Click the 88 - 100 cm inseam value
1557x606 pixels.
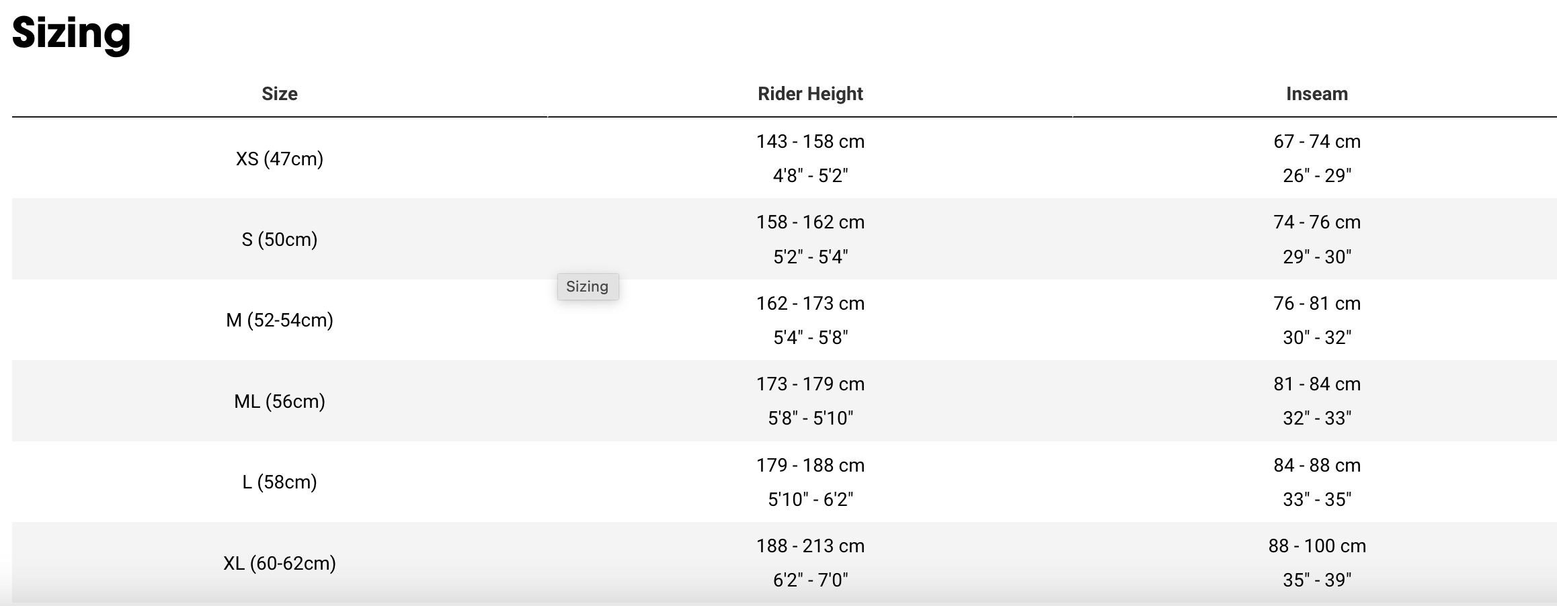(x=1317, y=546)
